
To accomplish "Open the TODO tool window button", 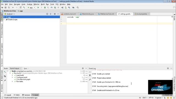I will click(16, 95).
